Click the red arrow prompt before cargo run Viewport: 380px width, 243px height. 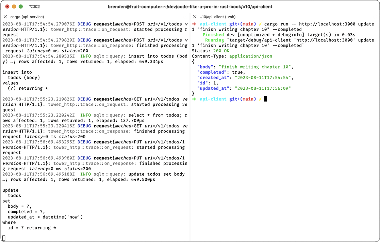(194, 24)
